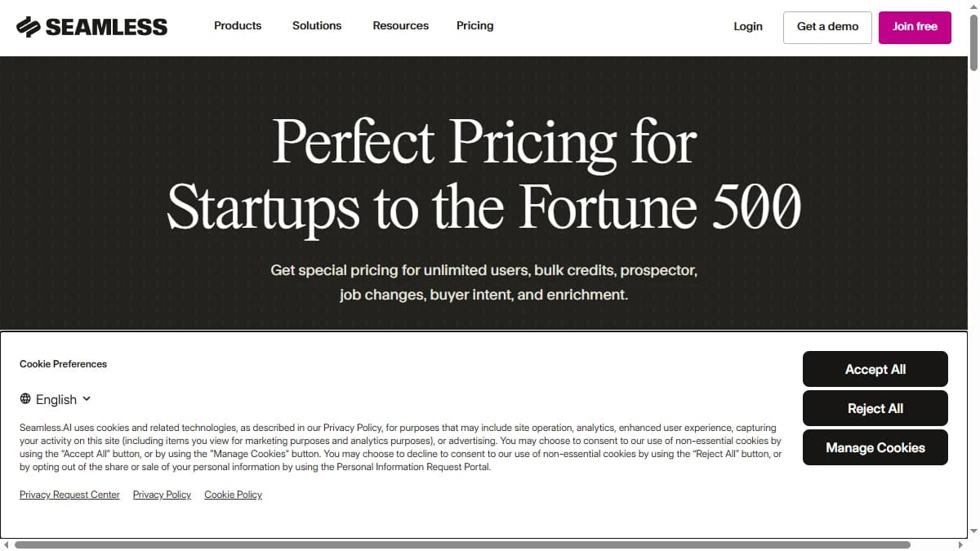This screenshot has height=551, width=980.
Task: Open Manage Cookies settings
Action: 875,447
